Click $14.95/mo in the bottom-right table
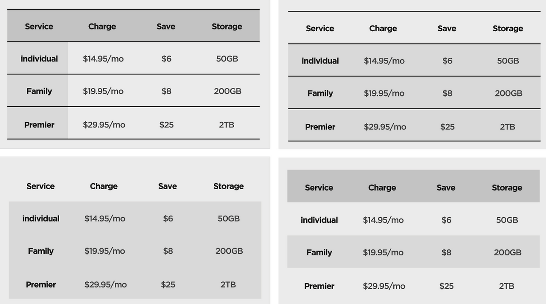The image size is (546, 304). pyautogui.click(x=383, y=220)
